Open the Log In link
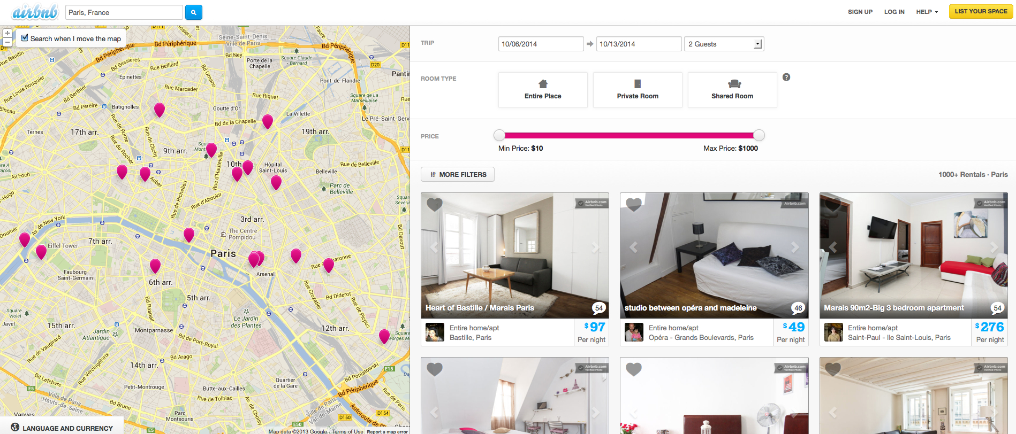The width and height of the screenshot is (1016, 434). 894,12
